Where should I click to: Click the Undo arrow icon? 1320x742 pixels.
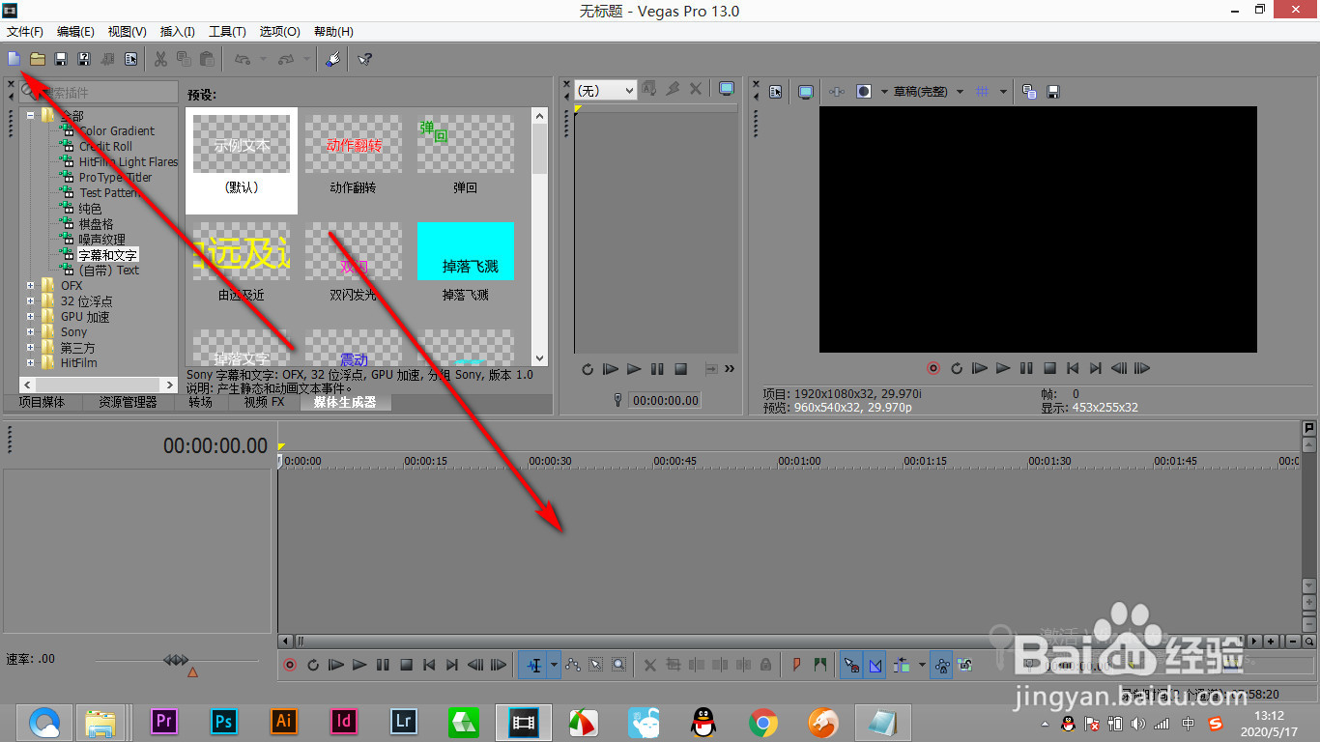point(242,59)
